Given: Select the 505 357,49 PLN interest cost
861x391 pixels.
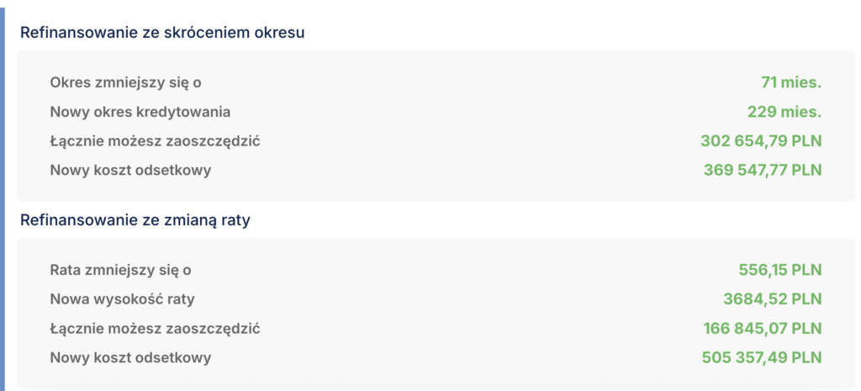Looking at the screenshot, I should (761, 358).
